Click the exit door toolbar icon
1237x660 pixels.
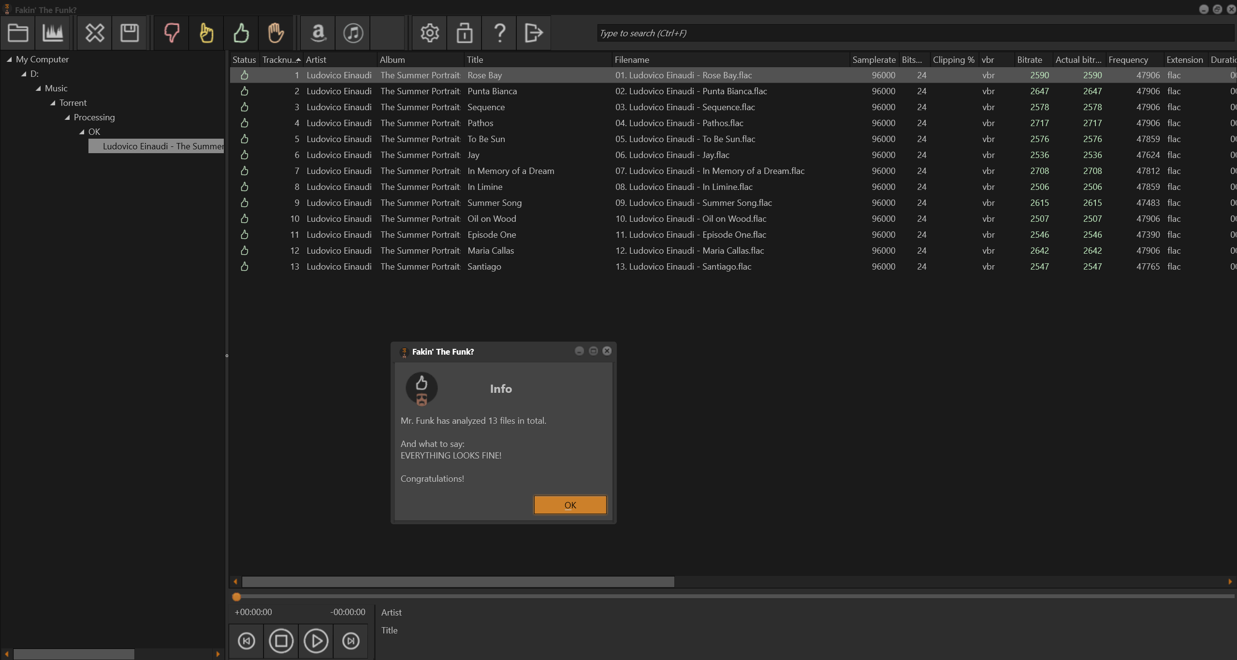pyautogui.click(x=534, y=33)
